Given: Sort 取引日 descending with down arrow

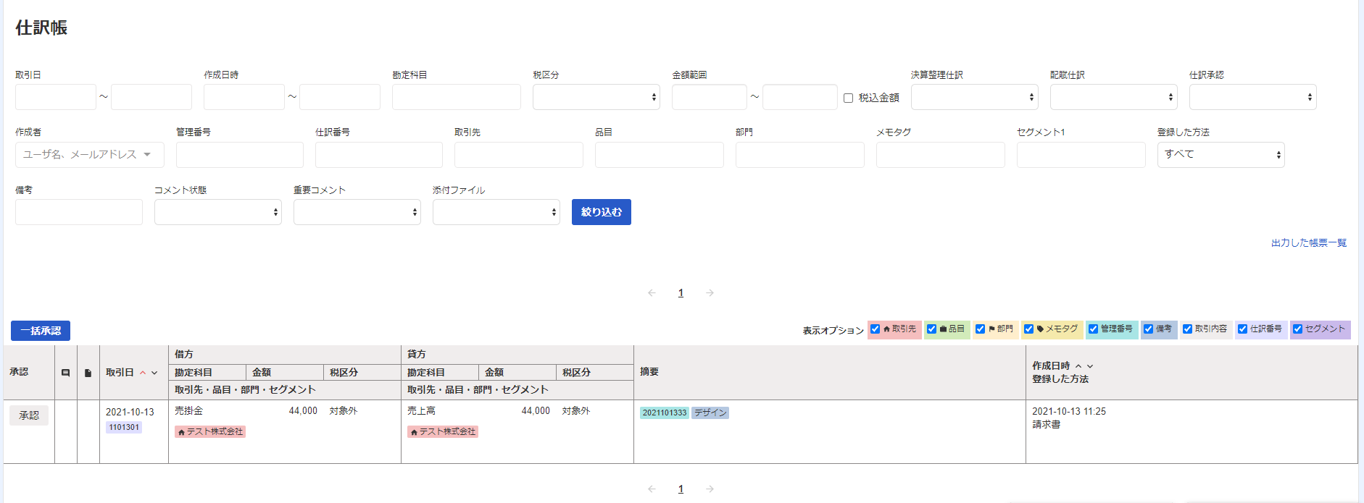Looking at the screenshot, I should pos(154,373).
